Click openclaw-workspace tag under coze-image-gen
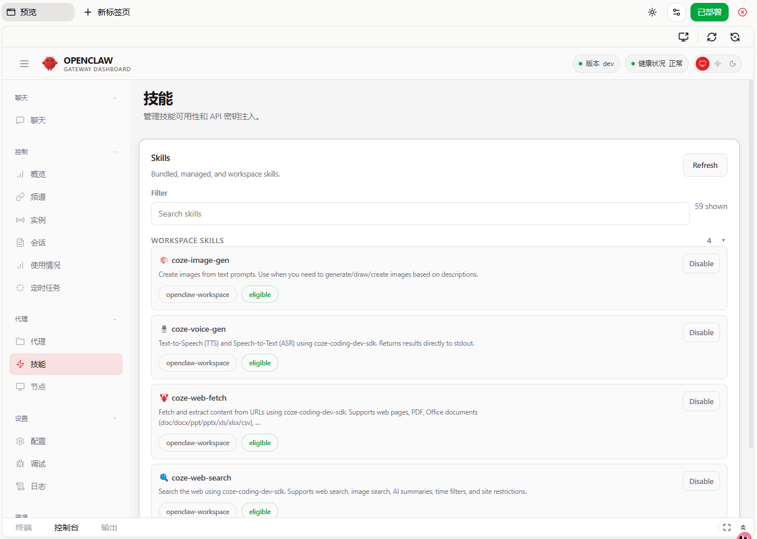Image resolution: width=757 pixels, height=539 pixels. point(197,295)
